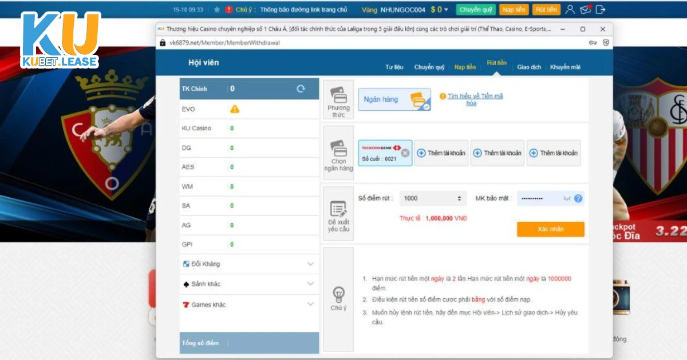Image resolution: width=687 pixels, height=360 pixels.
Task: Click the Sảnh khác spade icon
Action: [186, 284]
